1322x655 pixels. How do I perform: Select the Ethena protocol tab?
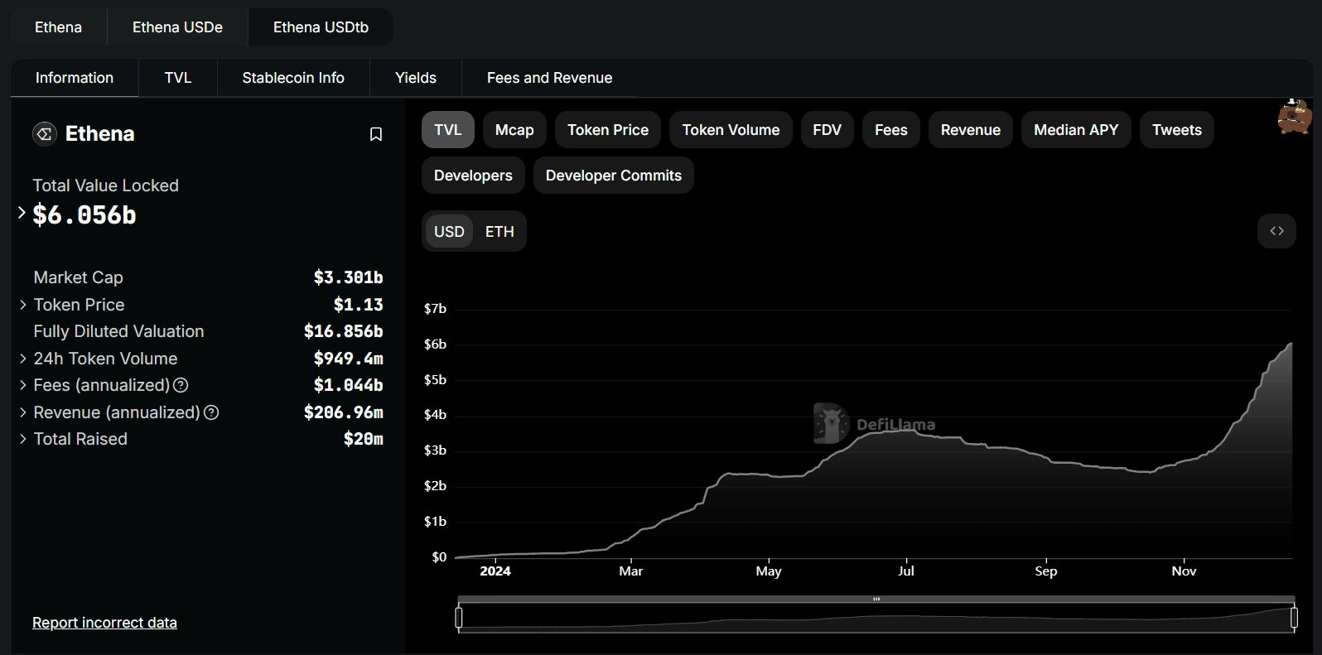pos(58,27)
